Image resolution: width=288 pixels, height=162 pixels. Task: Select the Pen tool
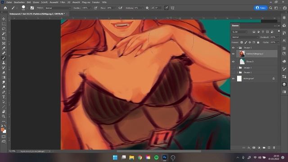4,92
